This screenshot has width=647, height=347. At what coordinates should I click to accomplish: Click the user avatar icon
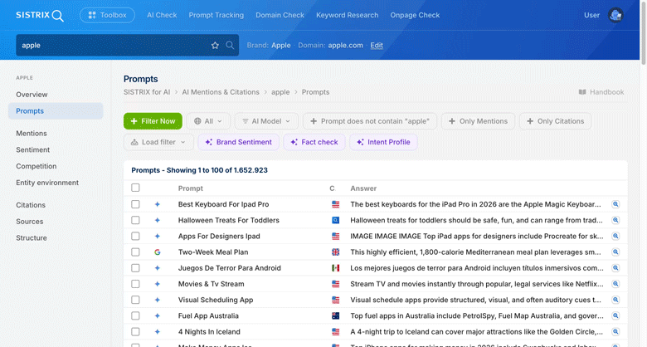(x=615, y=15)
